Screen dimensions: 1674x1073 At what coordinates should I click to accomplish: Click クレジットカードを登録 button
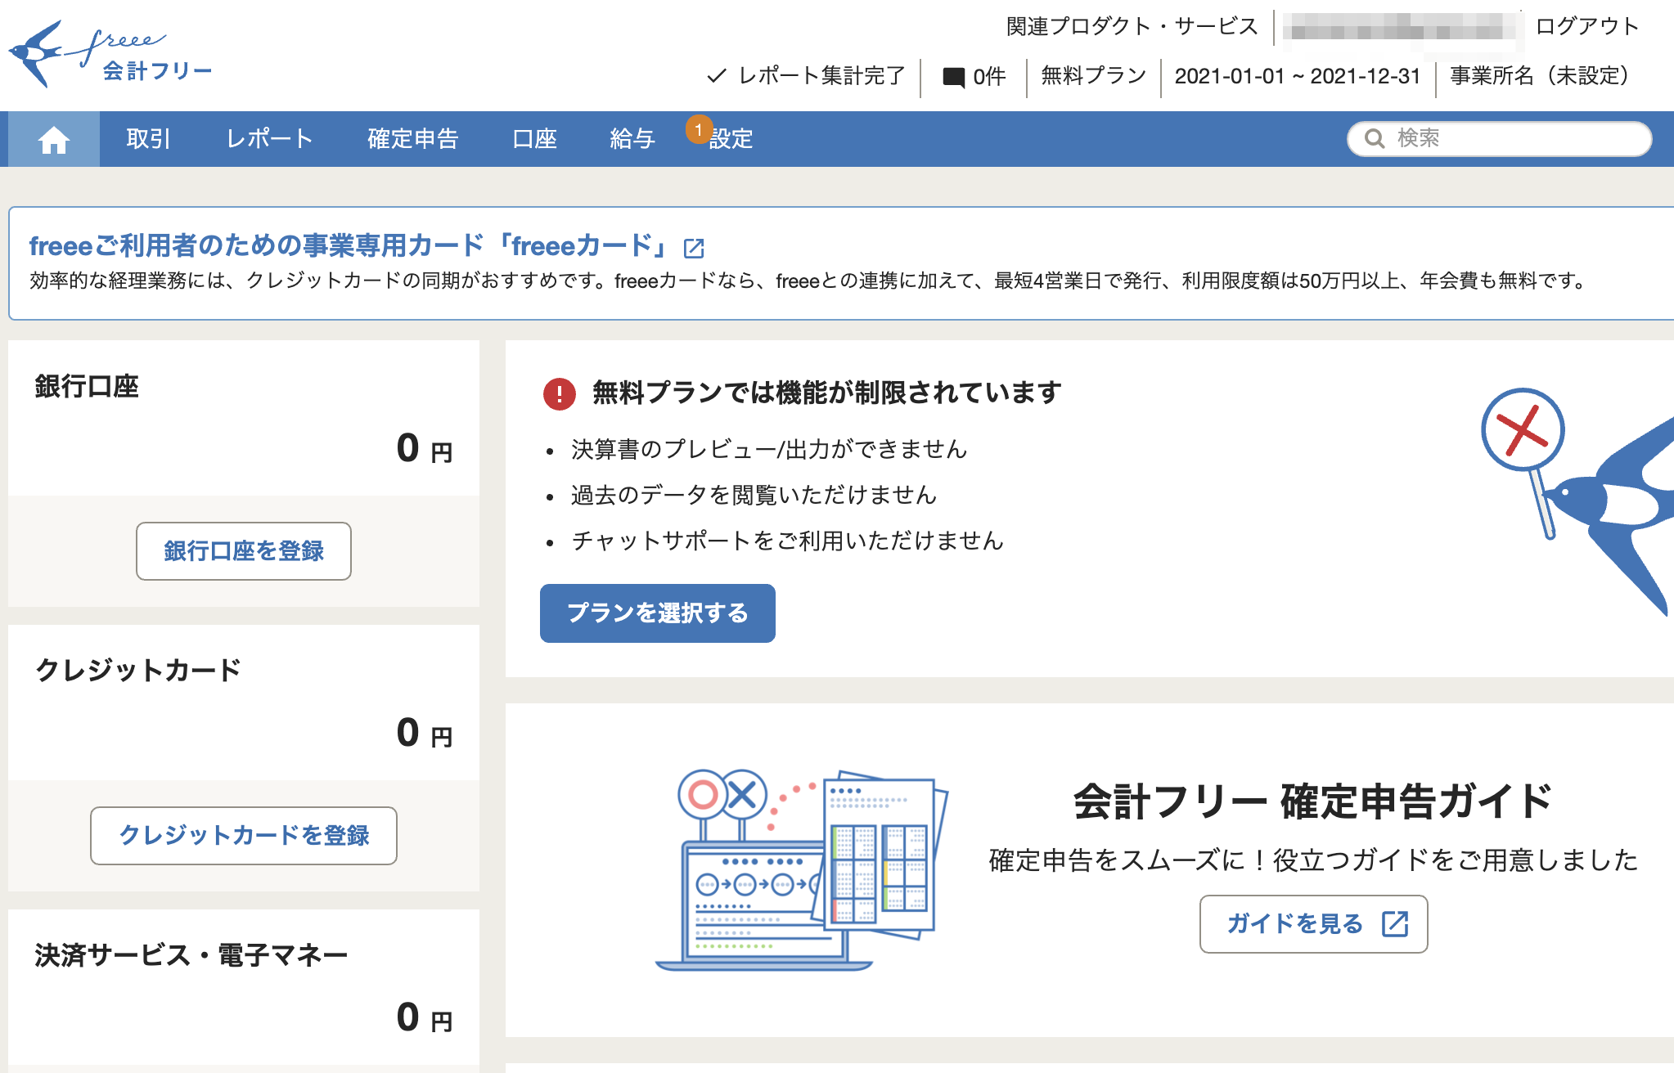(x=244, y=836)
